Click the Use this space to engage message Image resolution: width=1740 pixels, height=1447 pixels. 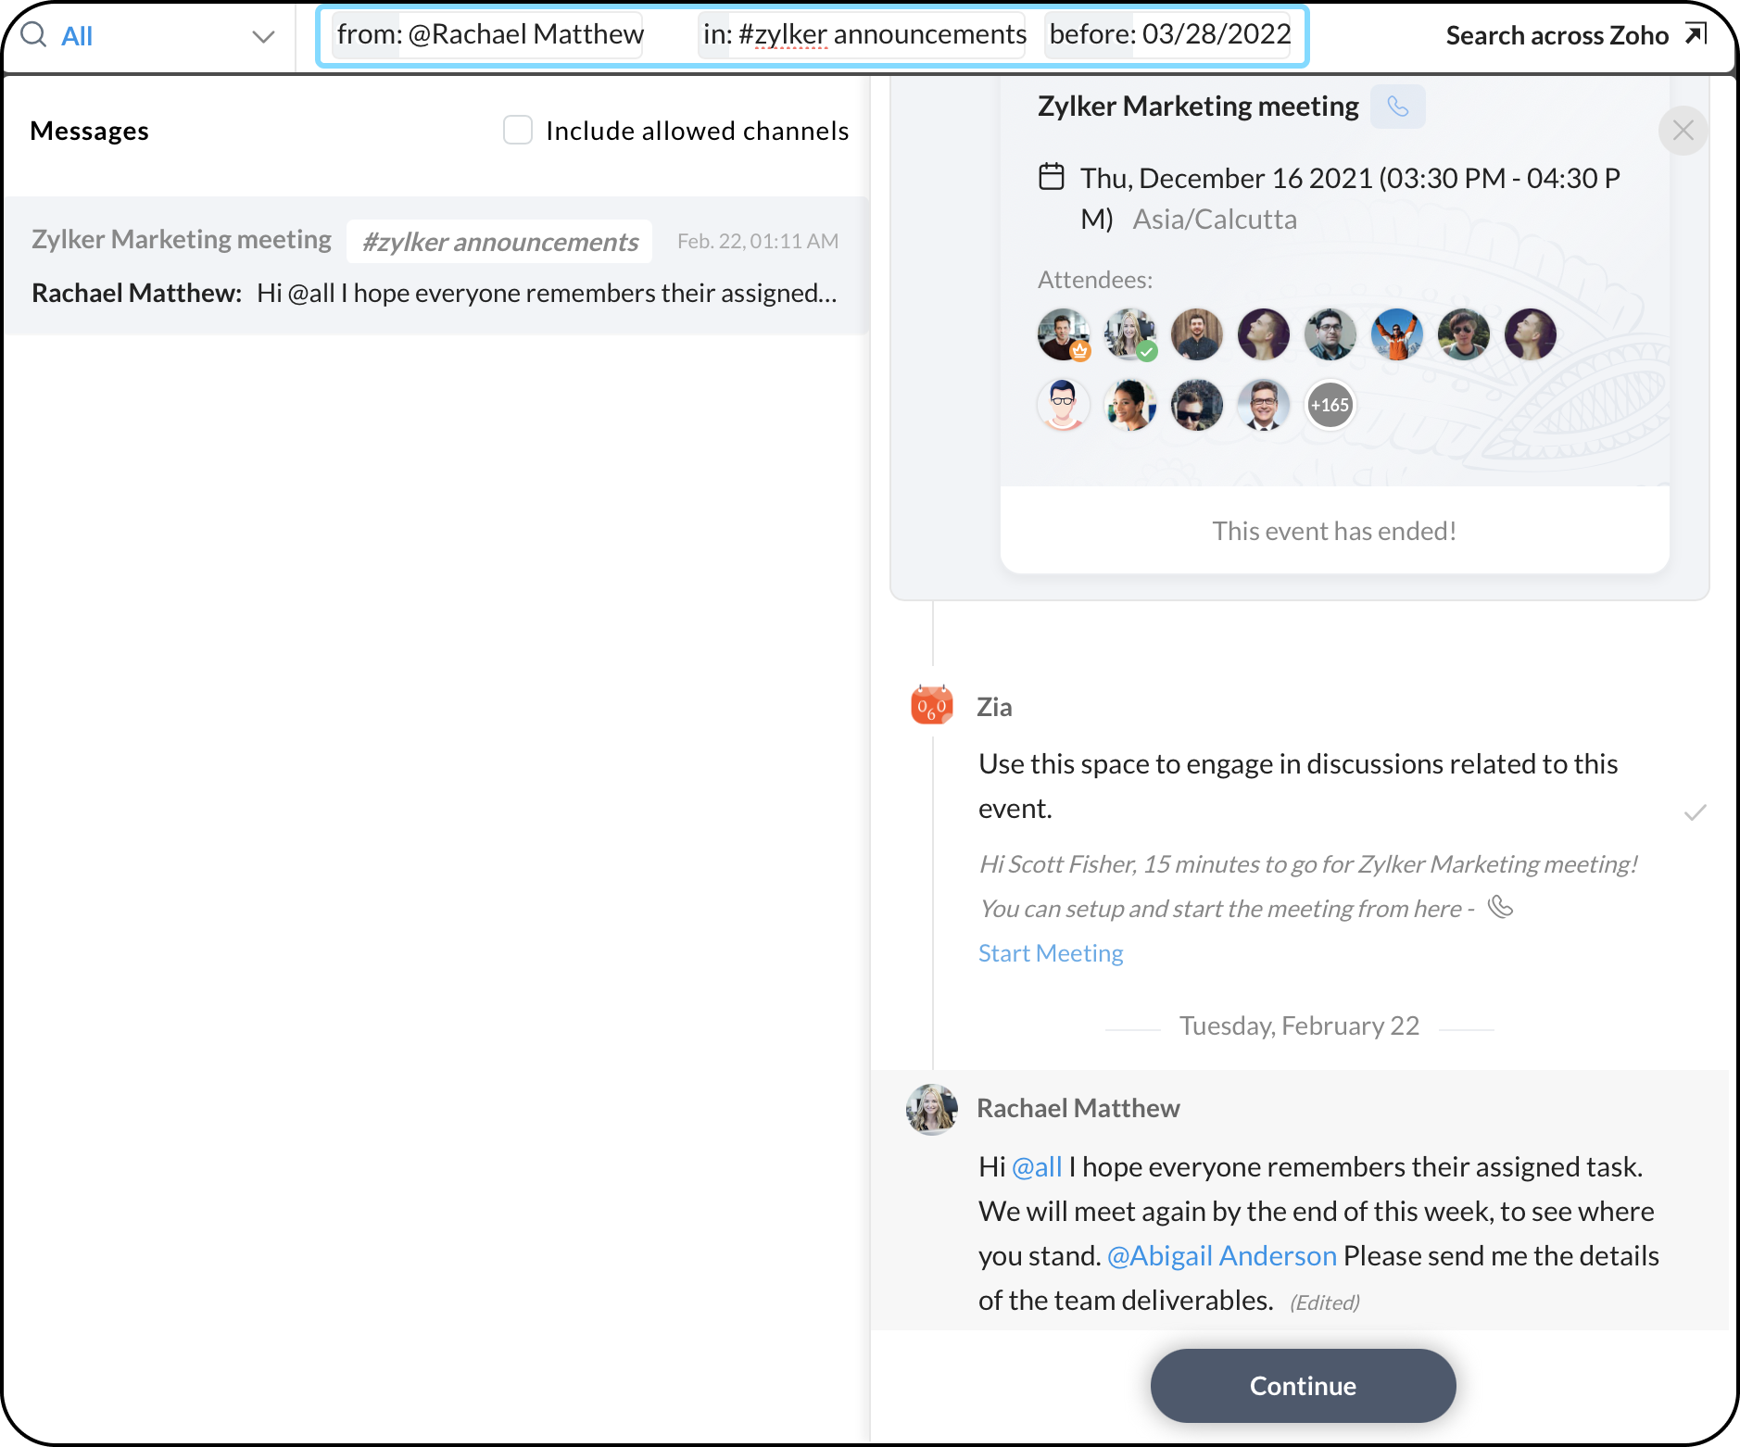coord(1298,786)
